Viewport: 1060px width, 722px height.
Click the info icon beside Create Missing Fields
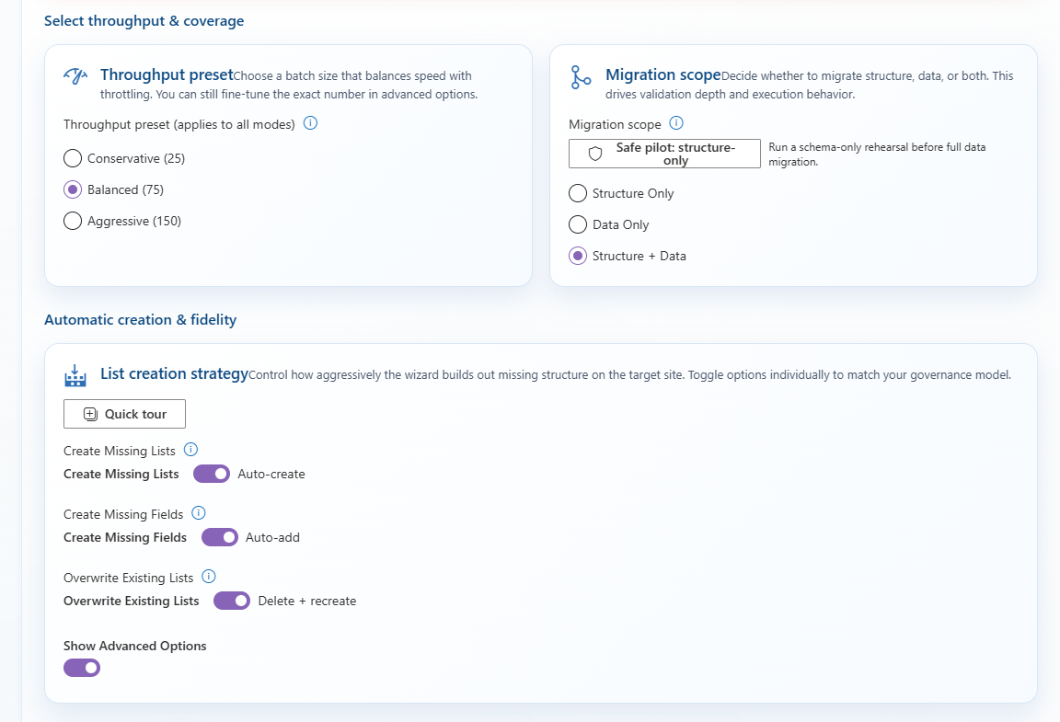click(x=199, y=513)
